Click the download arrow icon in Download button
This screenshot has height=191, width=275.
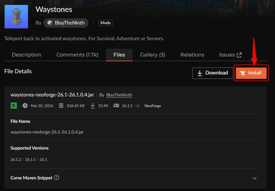point(200,73)
